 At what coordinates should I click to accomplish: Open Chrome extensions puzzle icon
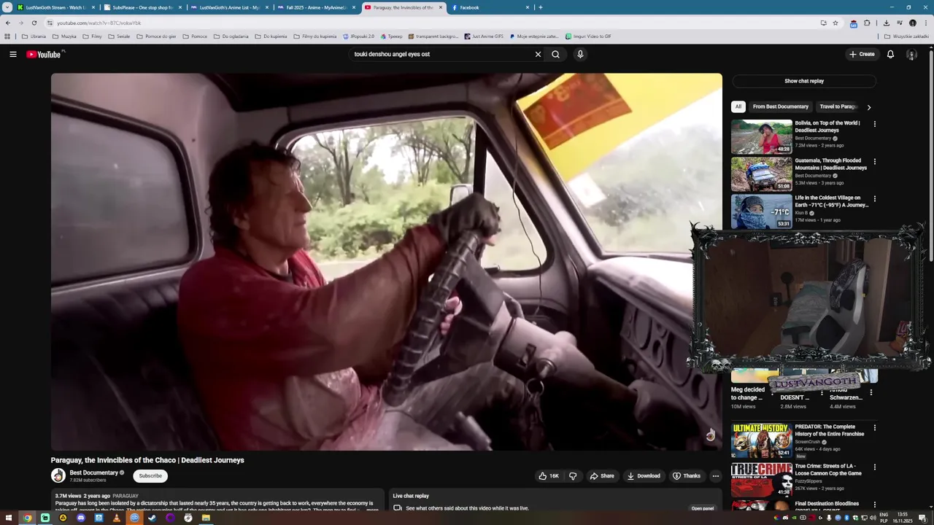coord(867,23)
